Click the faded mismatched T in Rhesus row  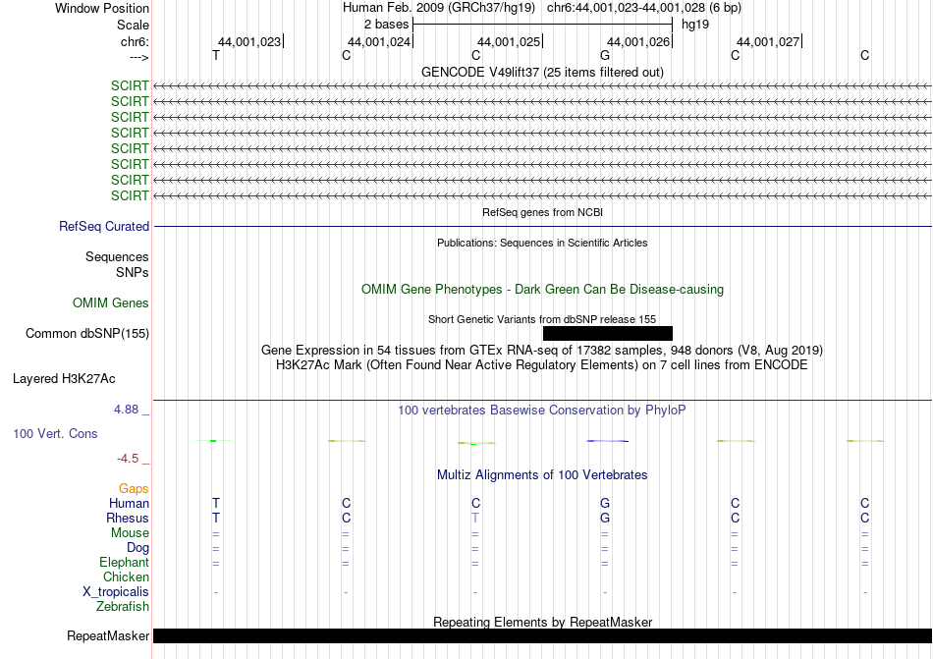click(474, 518)
